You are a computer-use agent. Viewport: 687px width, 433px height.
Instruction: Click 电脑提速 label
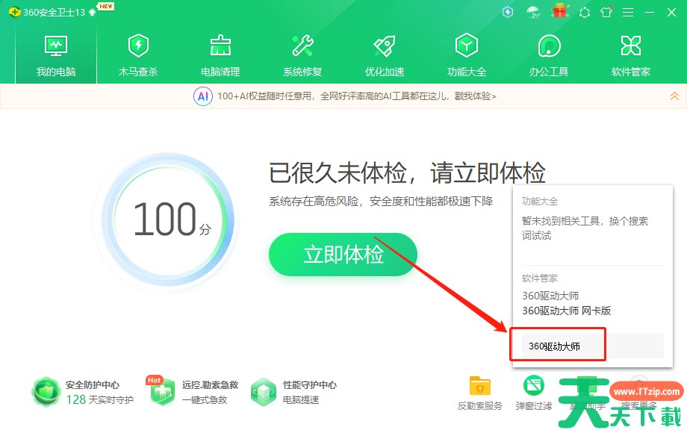pos(301,399)
